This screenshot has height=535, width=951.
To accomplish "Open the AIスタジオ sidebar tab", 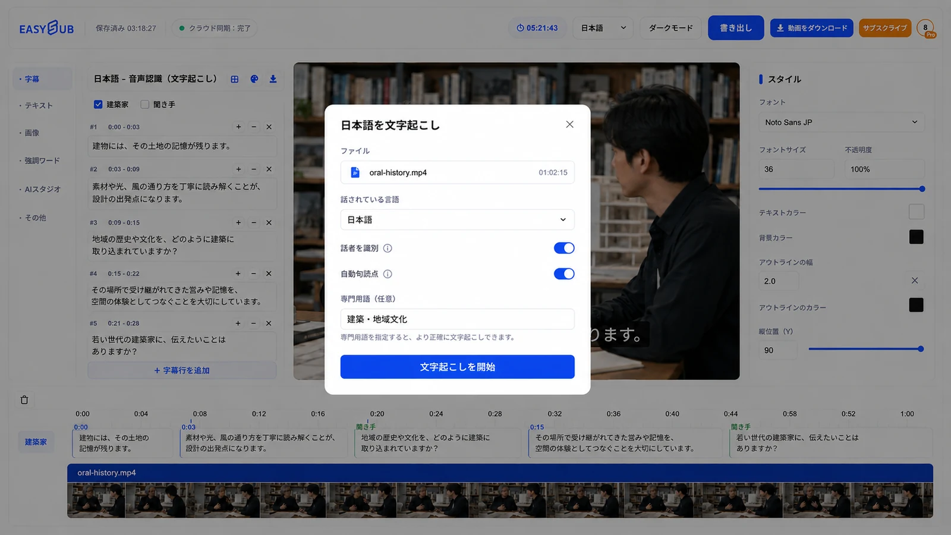I will [x=42, y=189].
